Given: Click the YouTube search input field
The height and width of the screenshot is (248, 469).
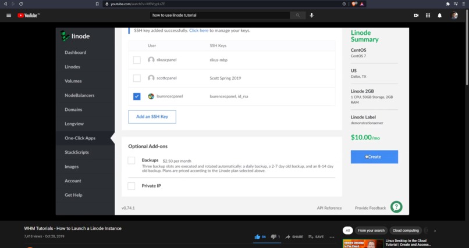Looking at the screenshot, I should (x=220, y=15).
